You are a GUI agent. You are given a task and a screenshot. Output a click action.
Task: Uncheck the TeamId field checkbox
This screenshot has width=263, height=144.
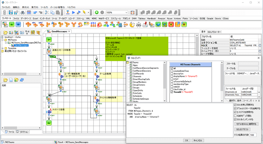172,92
